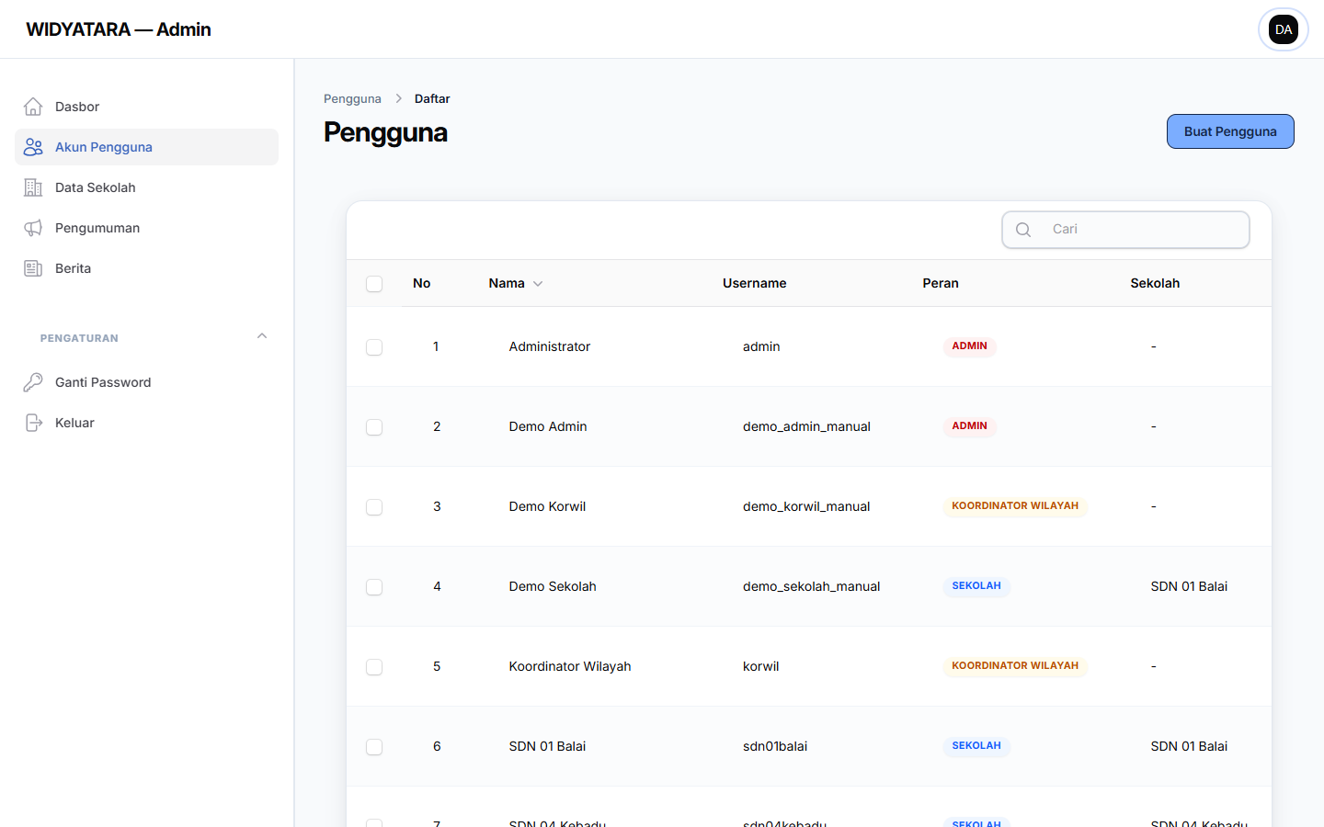The width and height of the screenshot is (1324, 827).
Task: Click SDN 01 Balai school in Demo Sekolah row
Action: (1189, 586)
